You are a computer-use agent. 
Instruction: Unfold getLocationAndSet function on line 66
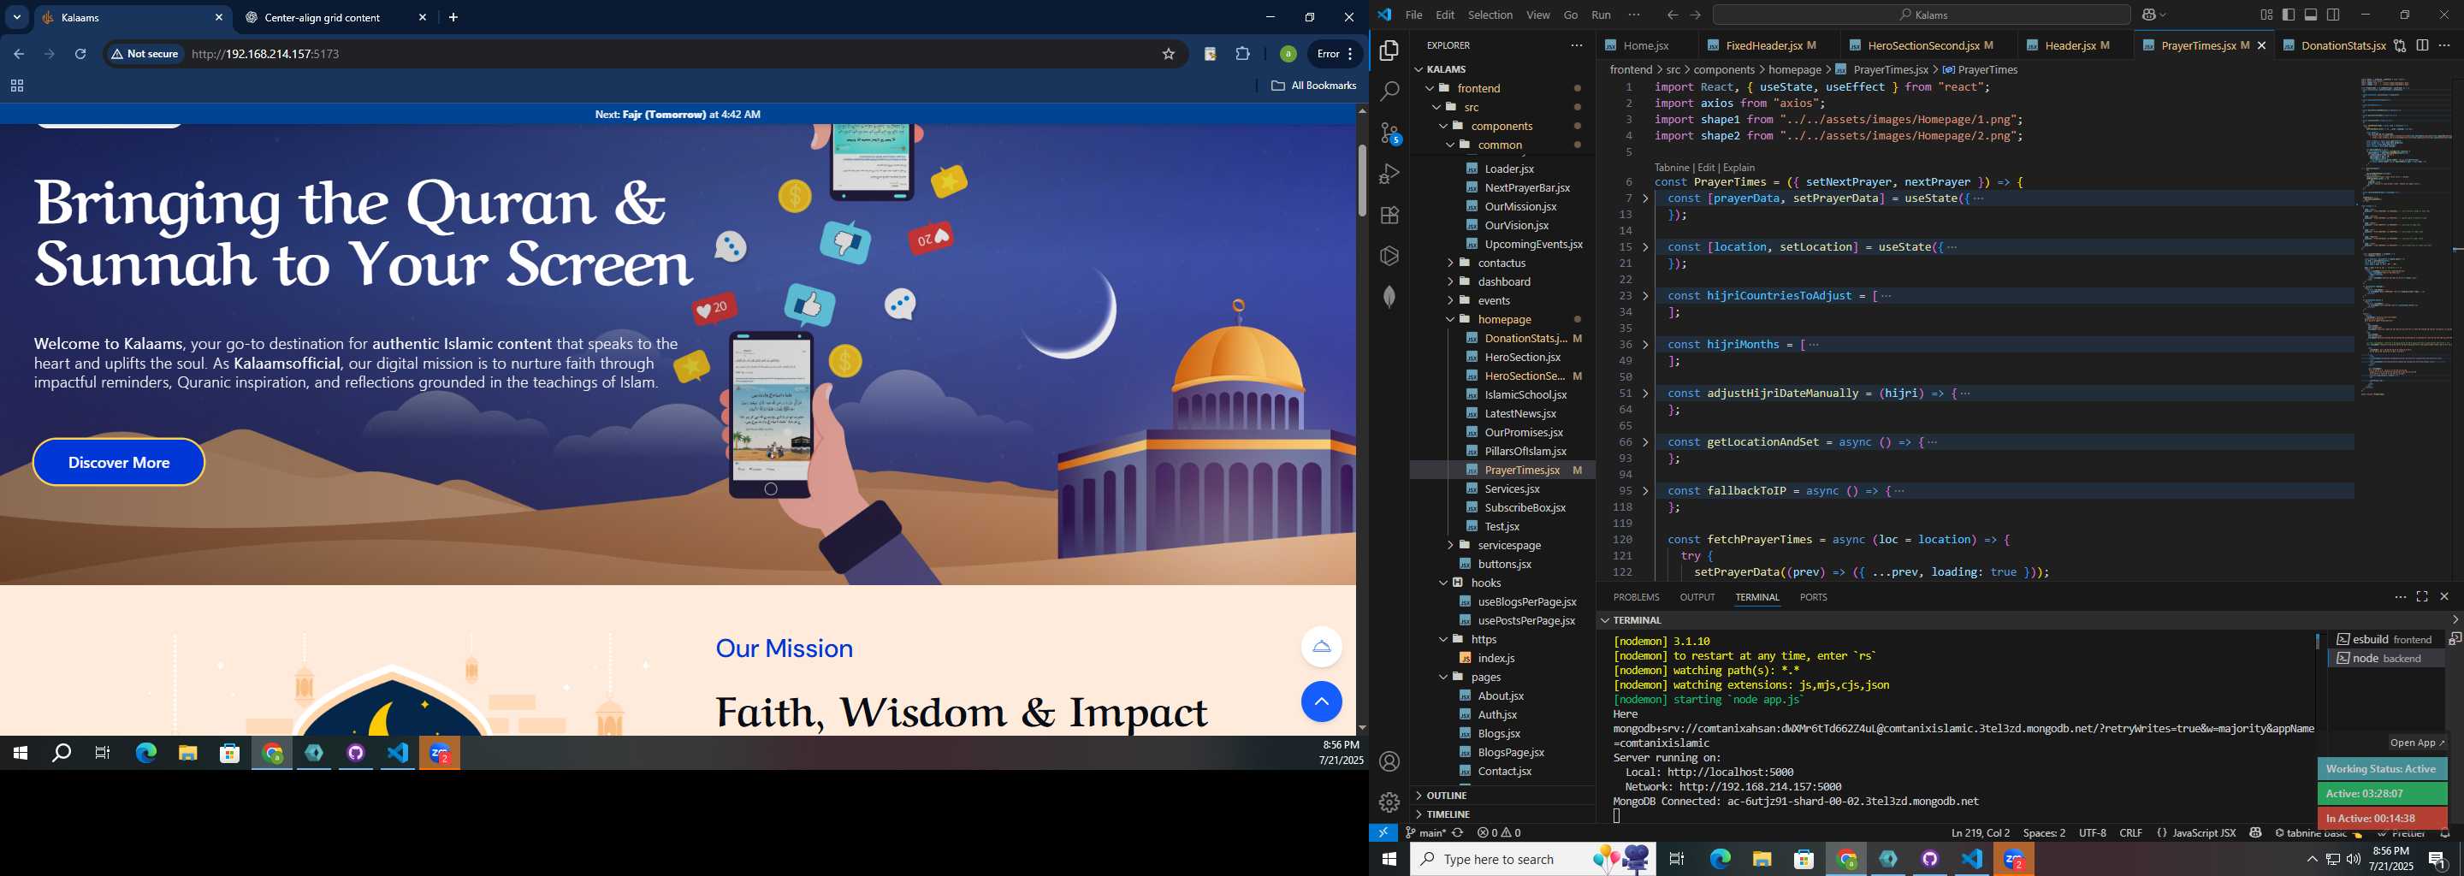[1645, 443]
